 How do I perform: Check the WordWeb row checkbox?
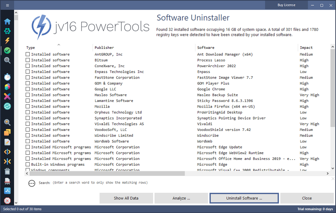(27, 141)
